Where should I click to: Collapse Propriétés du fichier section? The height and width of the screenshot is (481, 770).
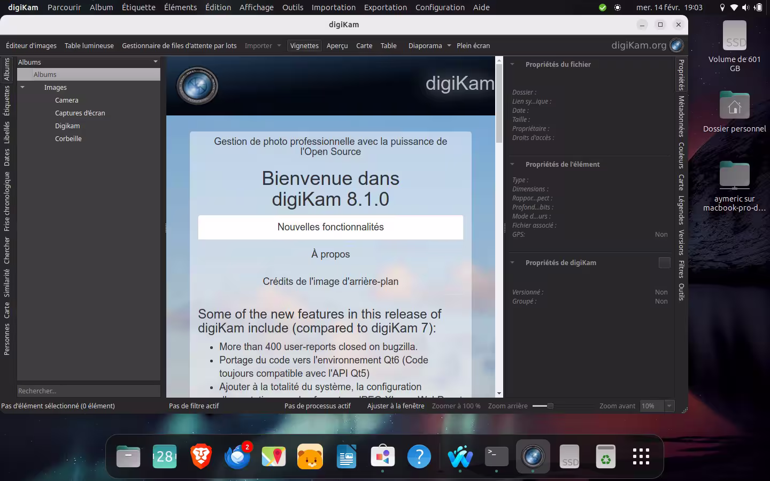click(512, 64)
